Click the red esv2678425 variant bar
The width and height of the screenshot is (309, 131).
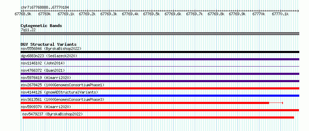(x=160, y=88)
